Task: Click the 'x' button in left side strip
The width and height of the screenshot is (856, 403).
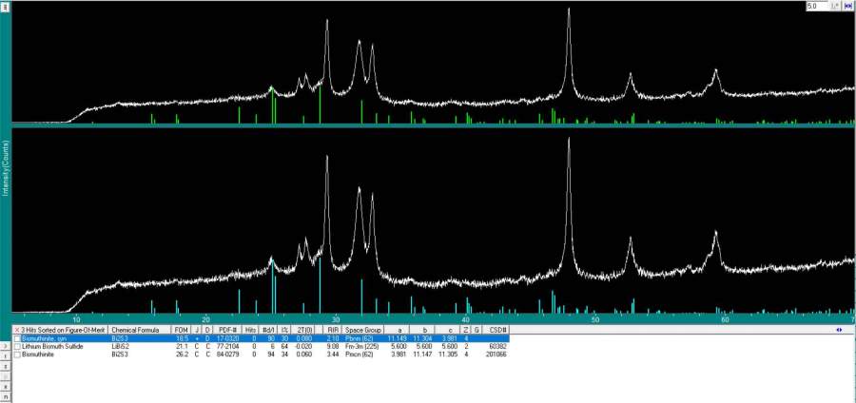Action: coord(5,385)
